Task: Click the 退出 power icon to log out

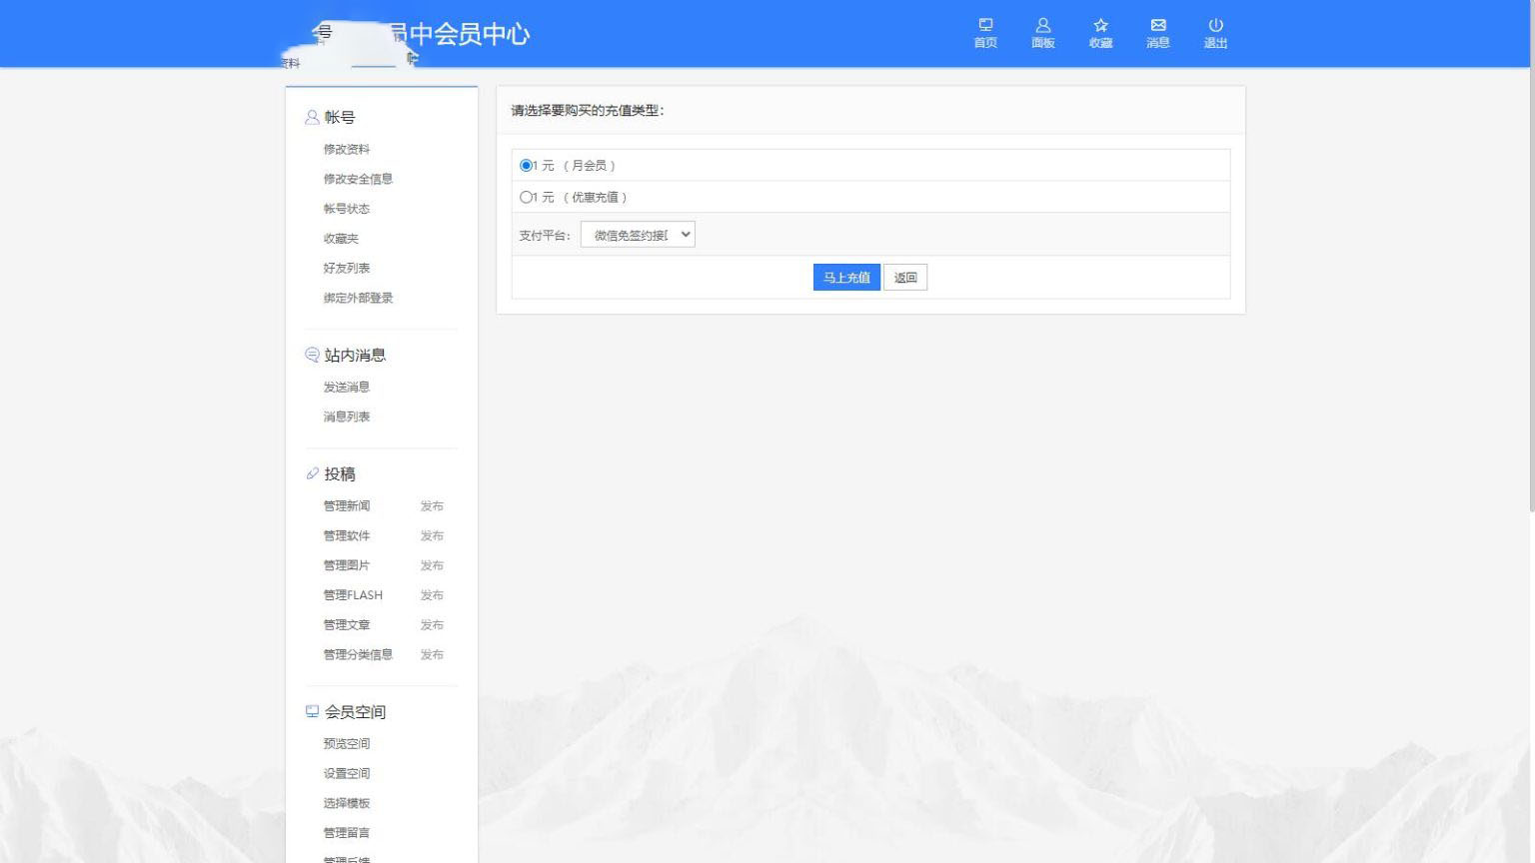Action: [1215, 26]
